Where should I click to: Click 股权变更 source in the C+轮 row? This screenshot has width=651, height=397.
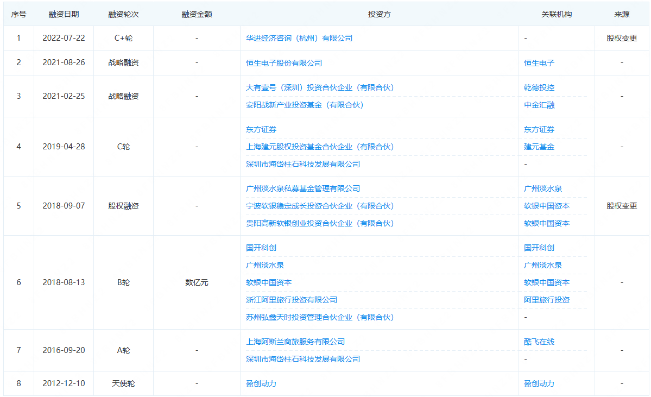point(622,38)
